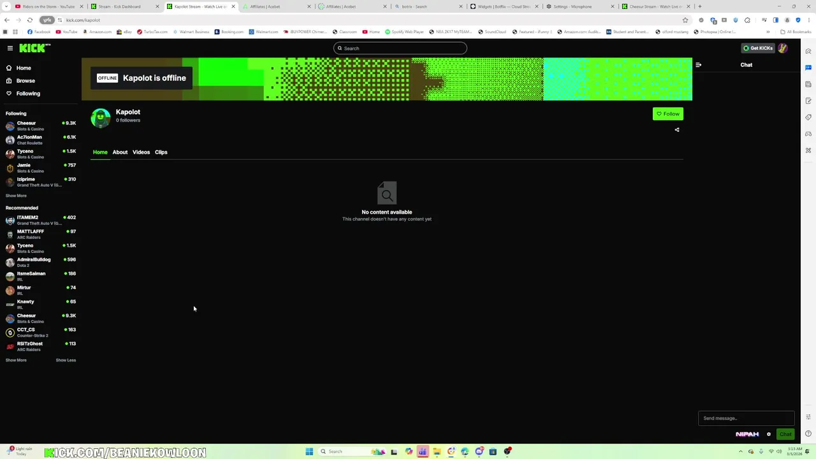The image size is (816, 459).
Task: Open the user profile avatar menu
Action: pyautogui.click(x=783, y=48)
